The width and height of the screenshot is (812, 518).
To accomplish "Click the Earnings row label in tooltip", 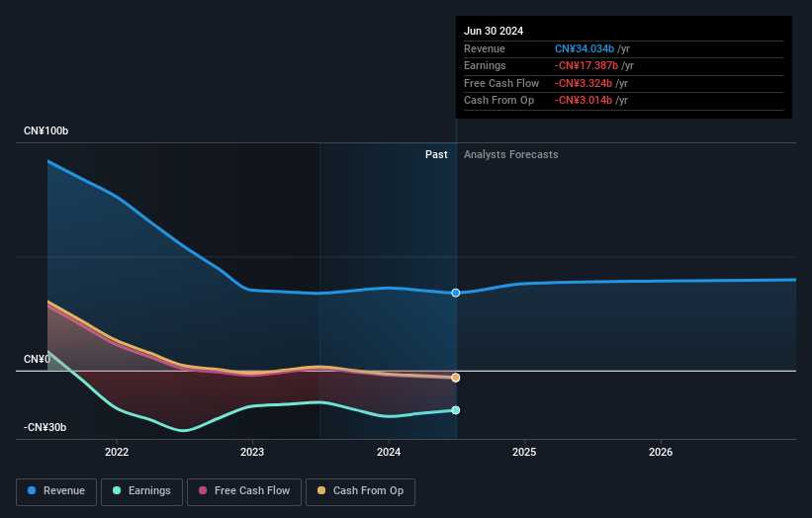I will (485, 65).
